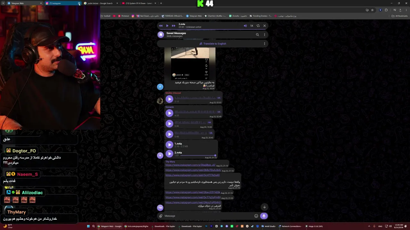This screenshot has height=230, width=410.
Task: Open Melika Zikazad's profile photo avatar
Action: tap(160, 101)
